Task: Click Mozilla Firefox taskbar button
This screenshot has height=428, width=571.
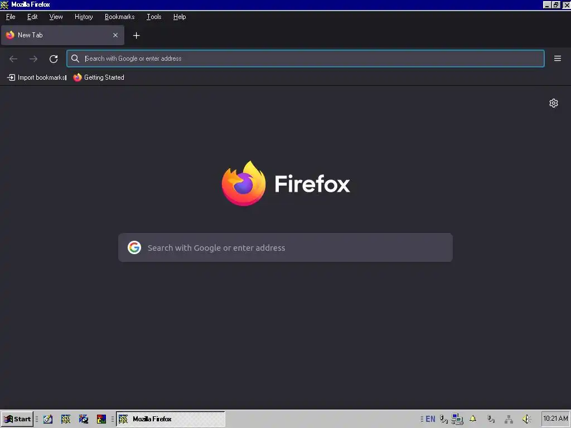Action: [x=171, y=419]
